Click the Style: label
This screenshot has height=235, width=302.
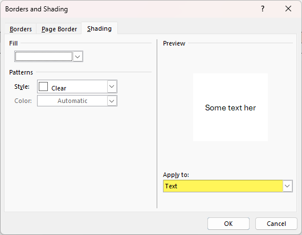click(x=22, y=86)
